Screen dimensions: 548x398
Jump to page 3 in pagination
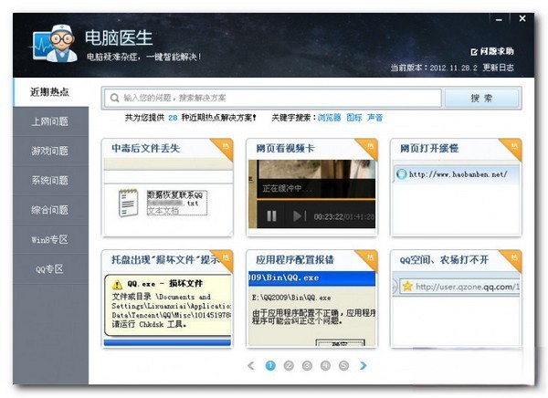tap(307, 365)
